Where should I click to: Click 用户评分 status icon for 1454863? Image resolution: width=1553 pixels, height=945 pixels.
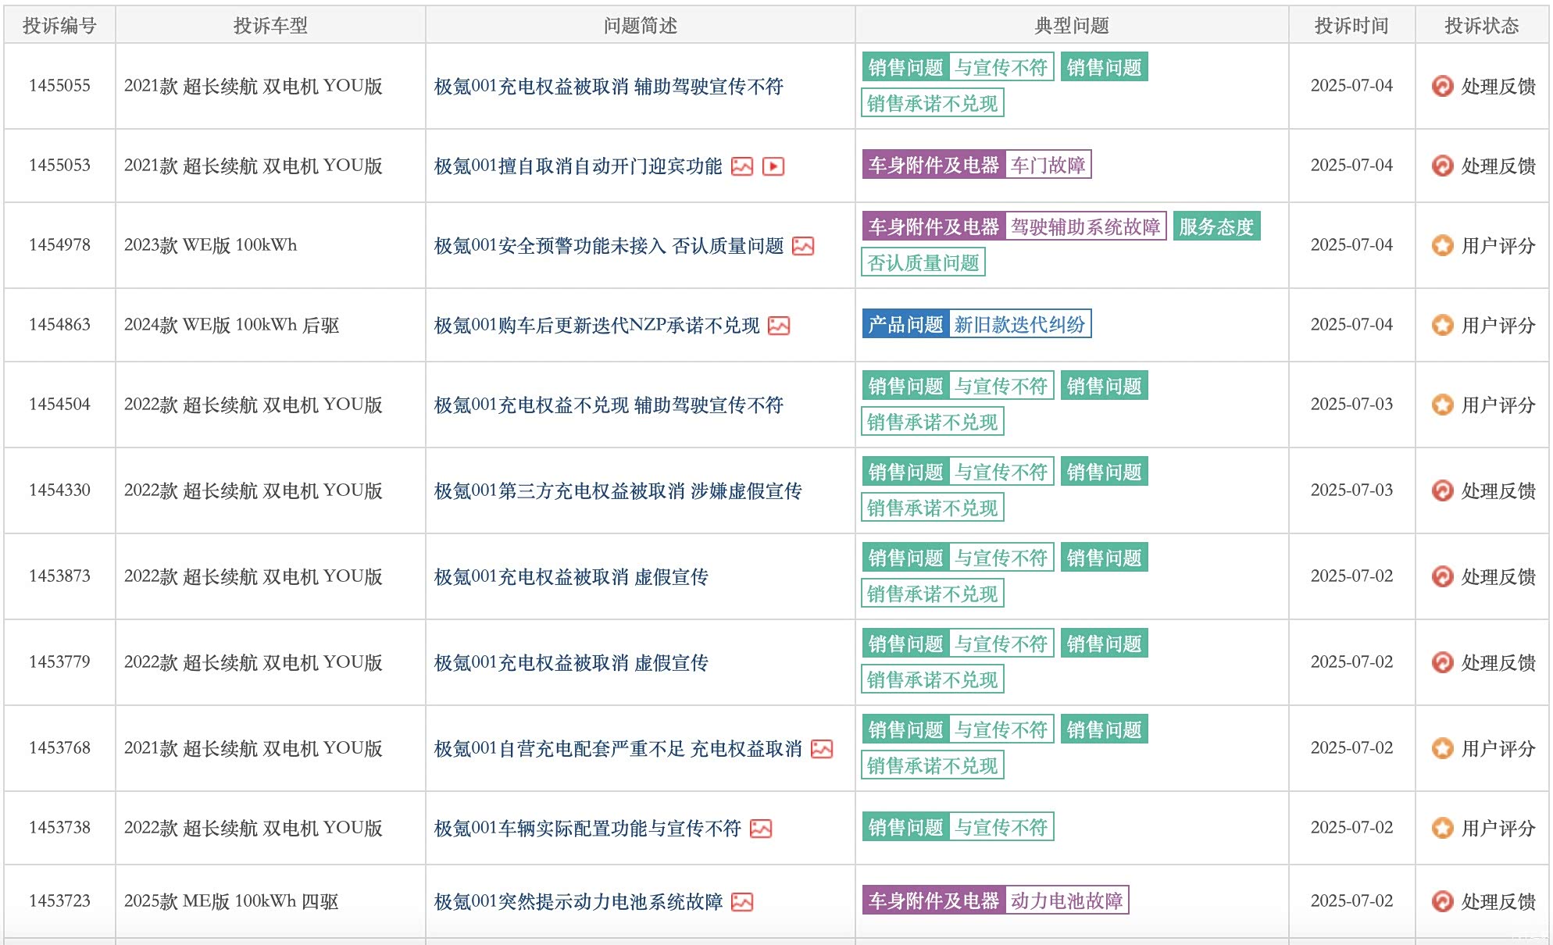[x=1442, y=325]
